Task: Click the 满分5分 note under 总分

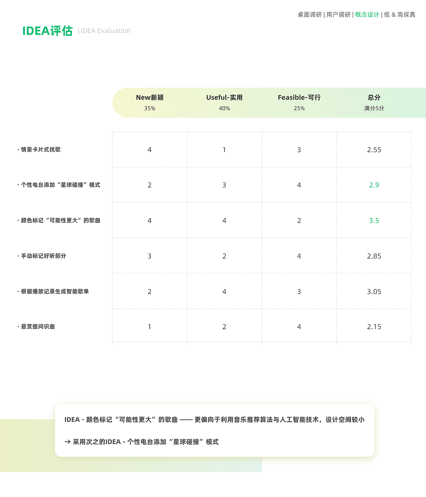Action: point(374,108)
